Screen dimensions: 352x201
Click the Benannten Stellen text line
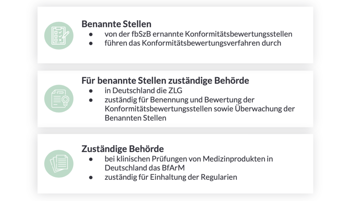point(135,118)
